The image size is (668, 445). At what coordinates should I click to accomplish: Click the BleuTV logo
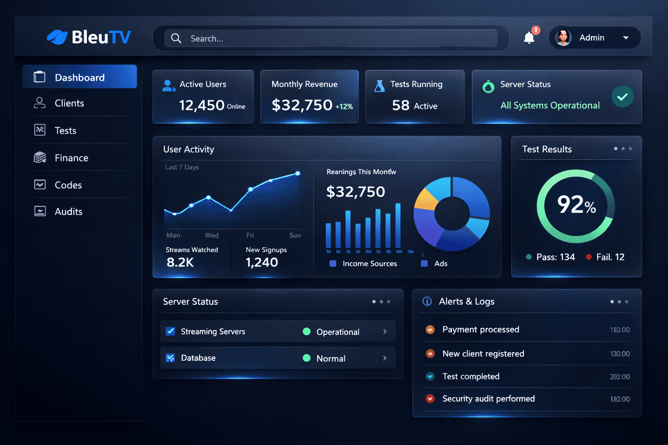(x=89, y=37)
